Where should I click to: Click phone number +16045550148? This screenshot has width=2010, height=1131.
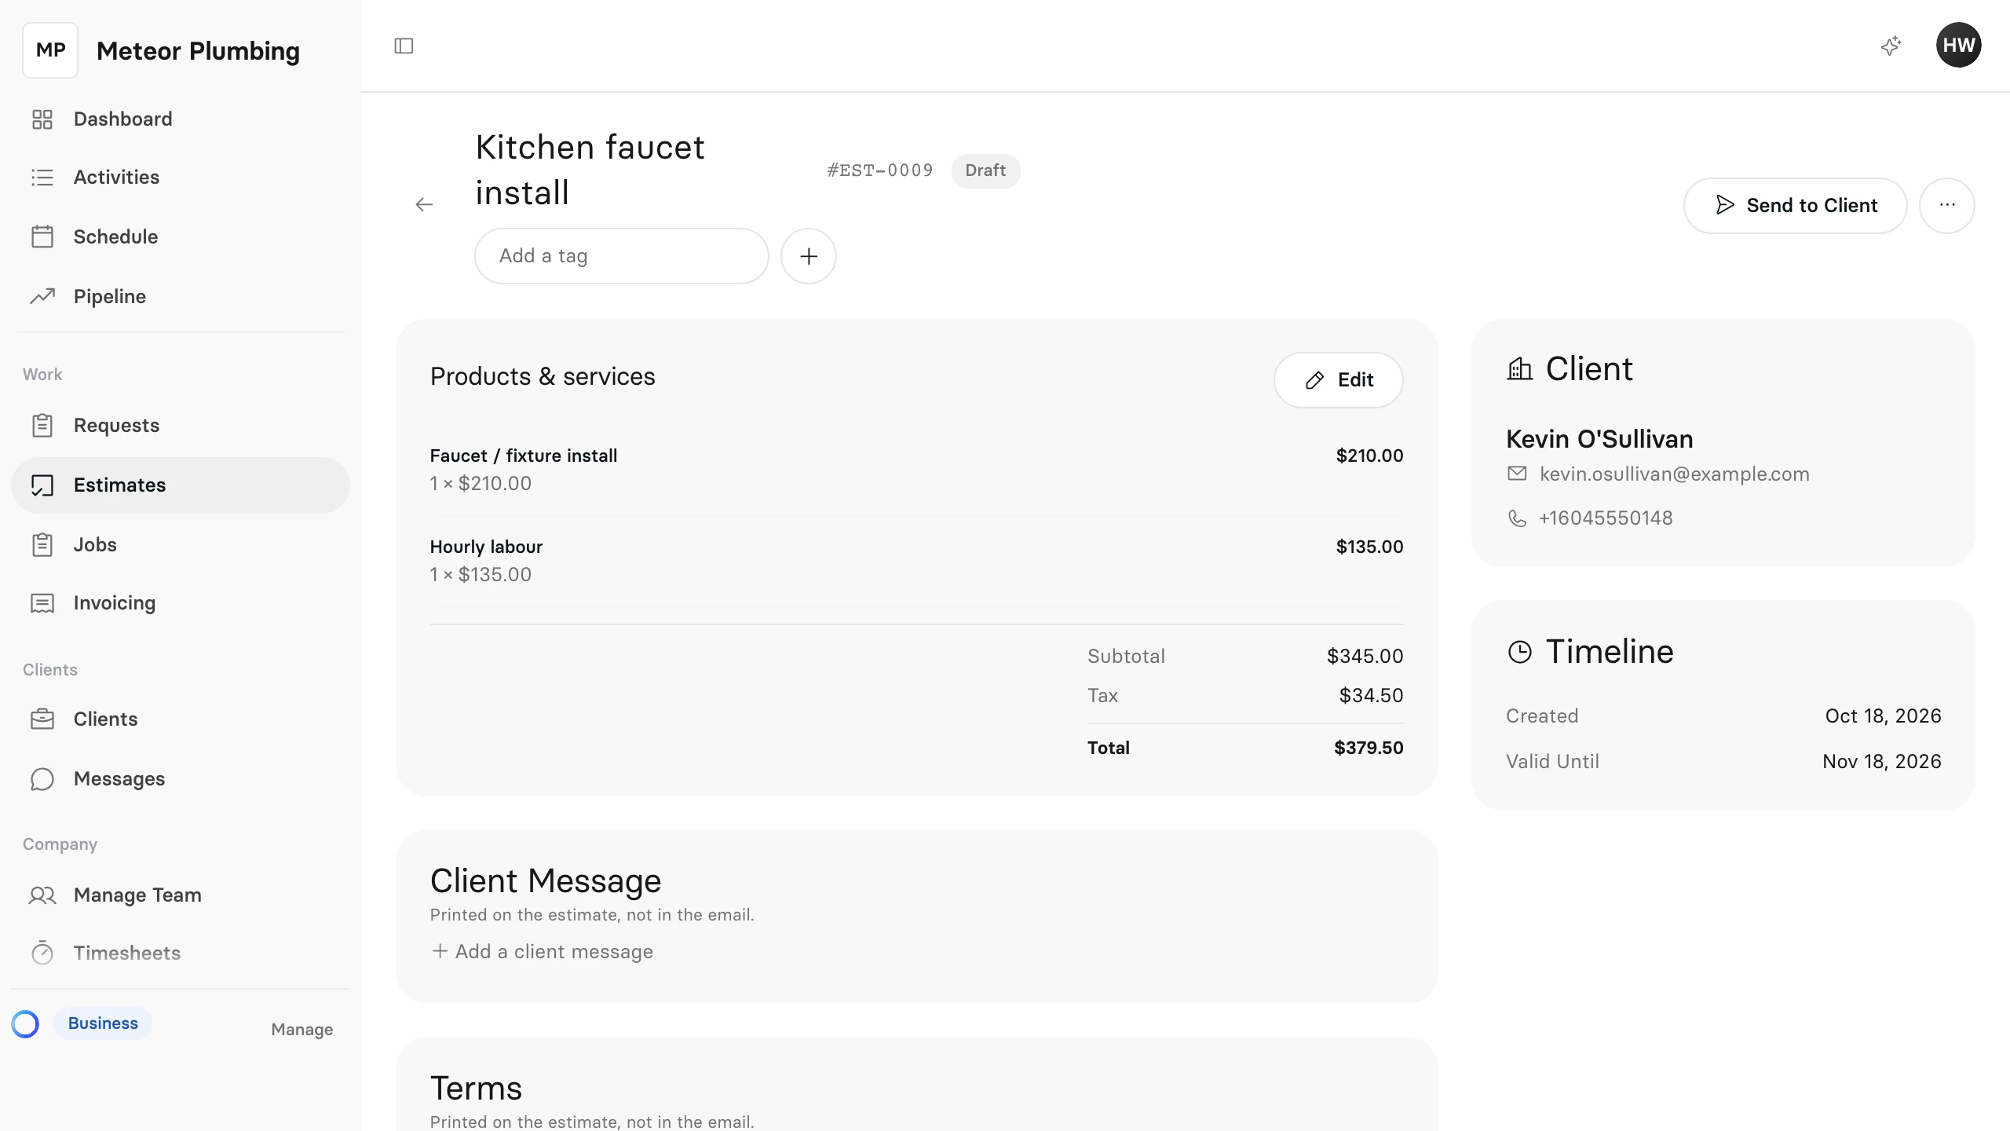click(1605, 518)
